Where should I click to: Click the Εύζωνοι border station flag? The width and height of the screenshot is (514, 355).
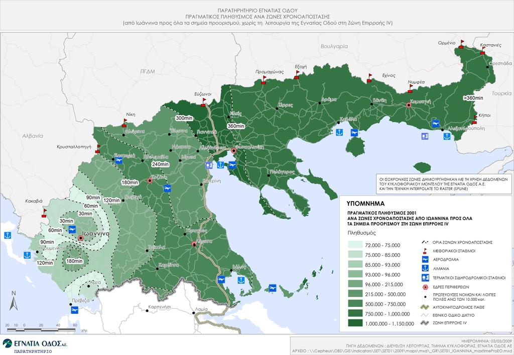pyautogui.click(x=203, y=102)
